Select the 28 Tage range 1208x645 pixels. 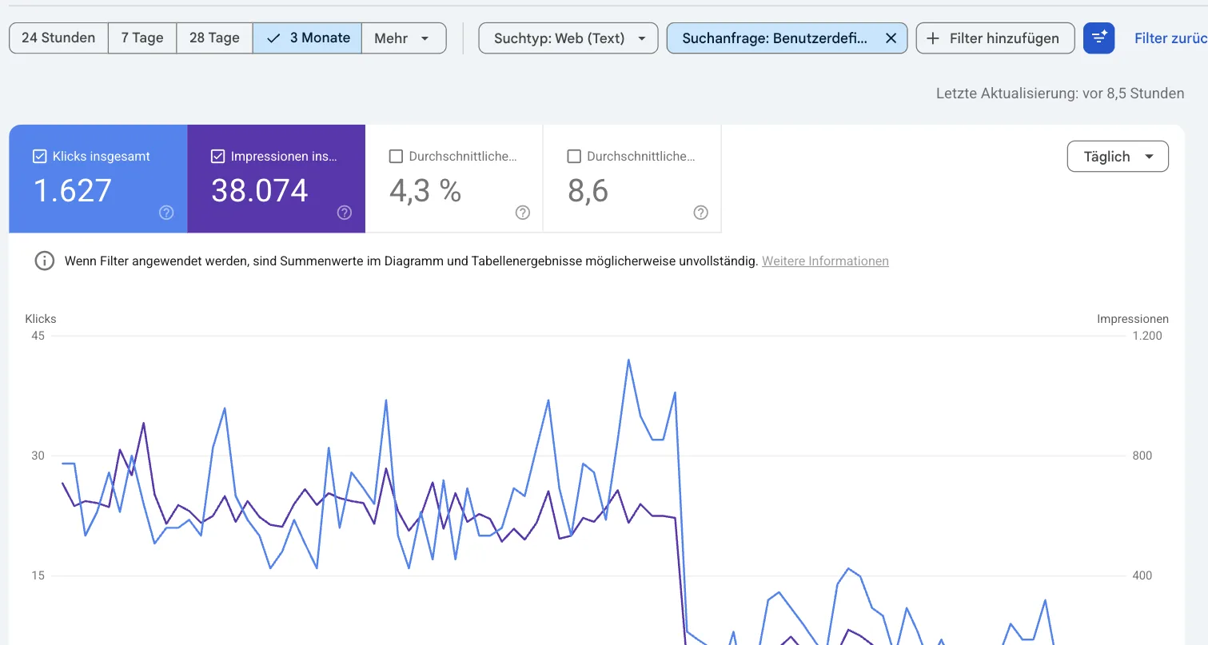[214, 38]
